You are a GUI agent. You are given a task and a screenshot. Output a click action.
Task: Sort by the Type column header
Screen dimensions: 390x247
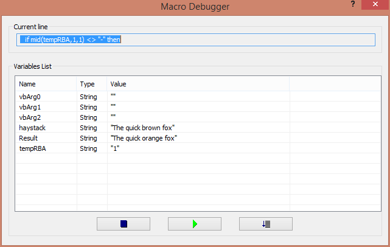pyautogui.click(x=92, y=84)
